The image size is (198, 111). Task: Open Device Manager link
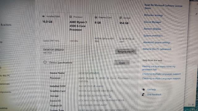pos(153,22)
